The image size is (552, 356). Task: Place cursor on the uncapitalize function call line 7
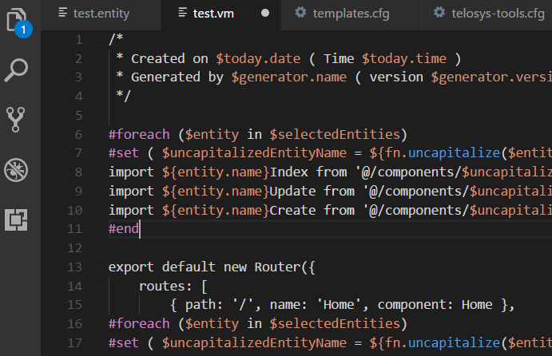coord(454,153)
